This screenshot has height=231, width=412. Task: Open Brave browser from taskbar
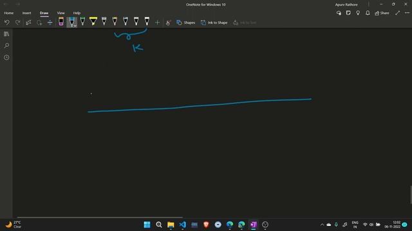coord(206,225)
